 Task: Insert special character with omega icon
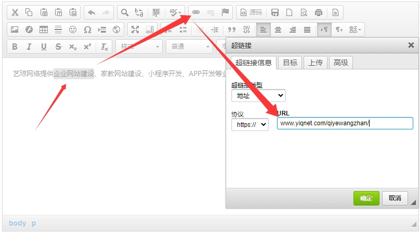point(87,30)
